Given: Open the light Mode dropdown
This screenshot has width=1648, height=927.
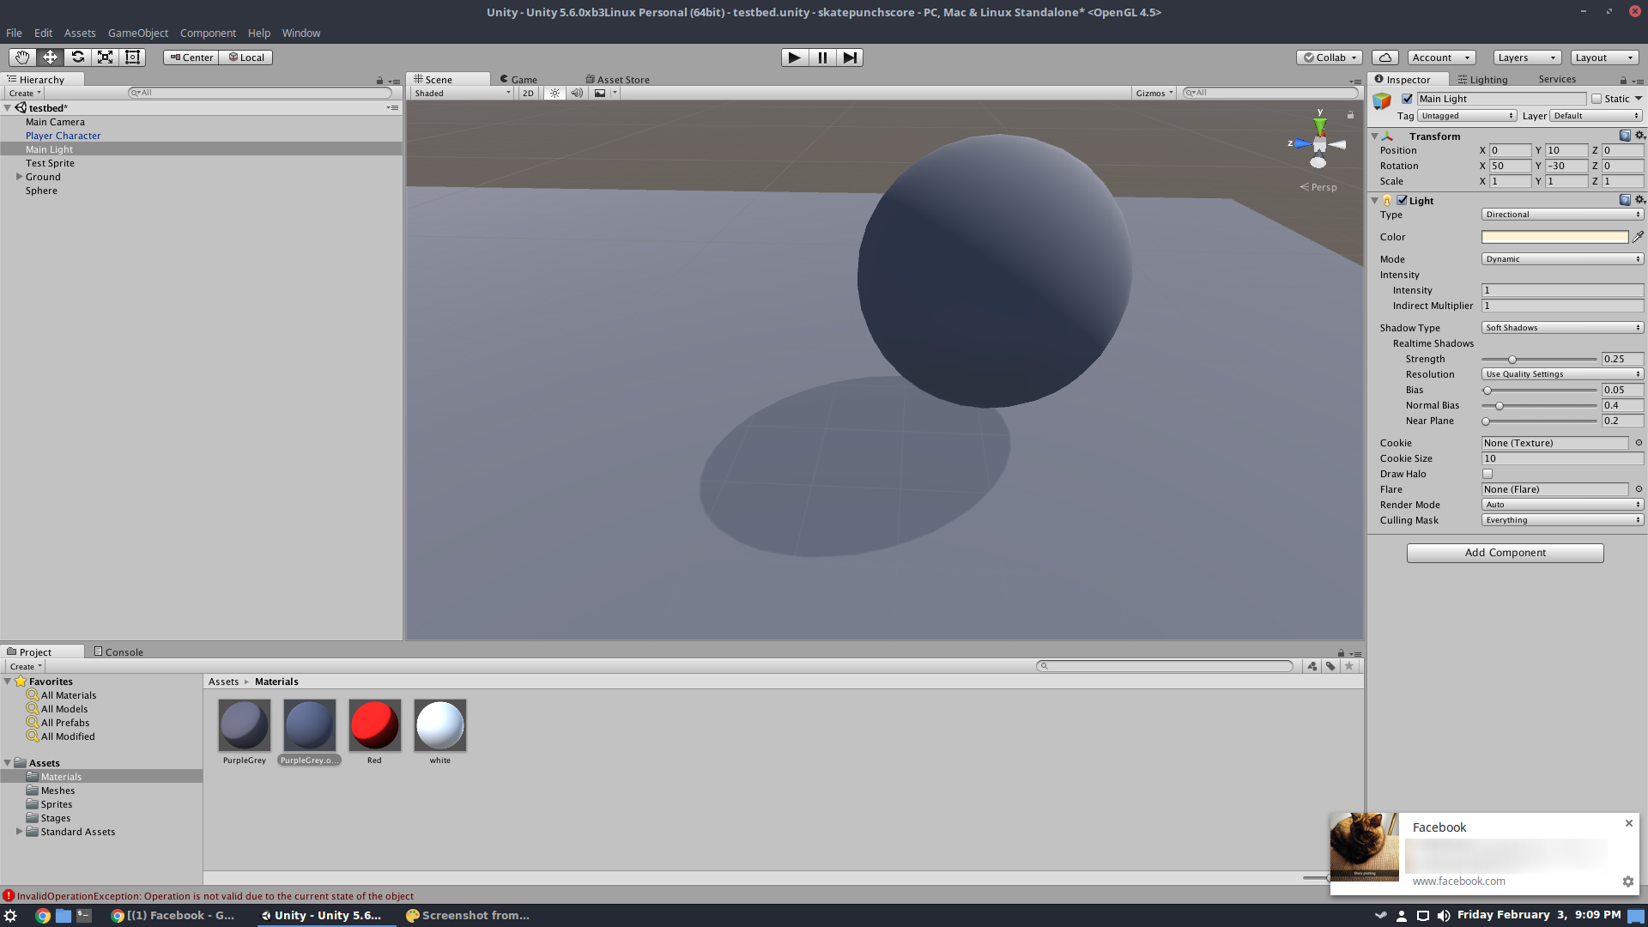Looking at the screenshot, I should coord(1562,259).
